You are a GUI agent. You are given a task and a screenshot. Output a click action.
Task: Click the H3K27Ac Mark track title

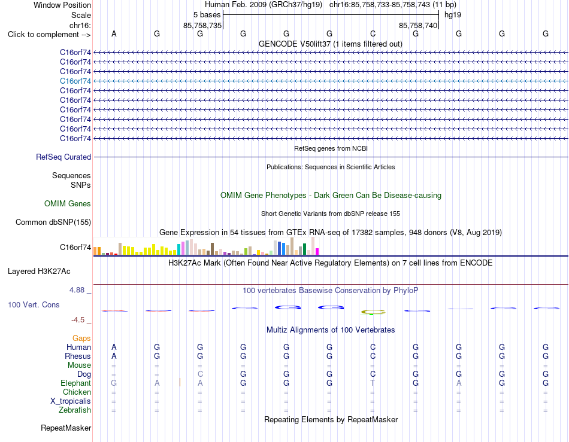tap(331, 263)
